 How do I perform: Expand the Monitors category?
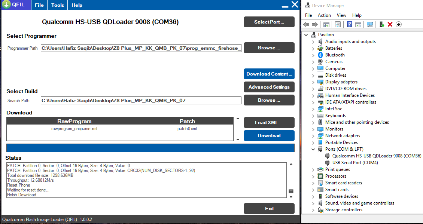(313, 129)
